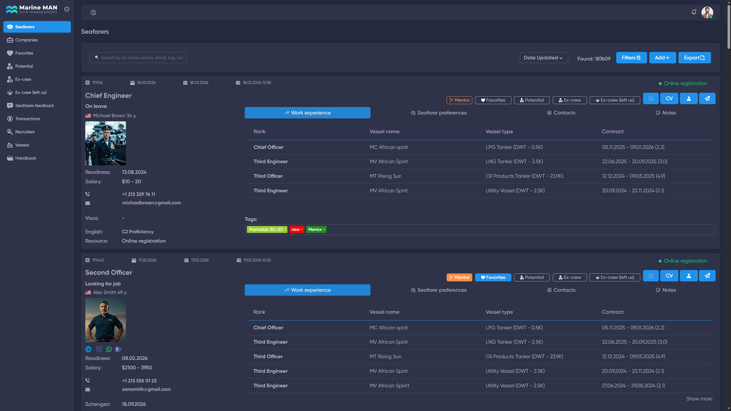
Task: Collapse the sidebar using the circle icon
Action: tap(67, 9)
